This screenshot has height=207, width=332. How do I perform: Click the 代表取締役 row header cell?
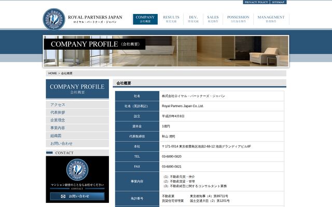(x=137, y=137)
